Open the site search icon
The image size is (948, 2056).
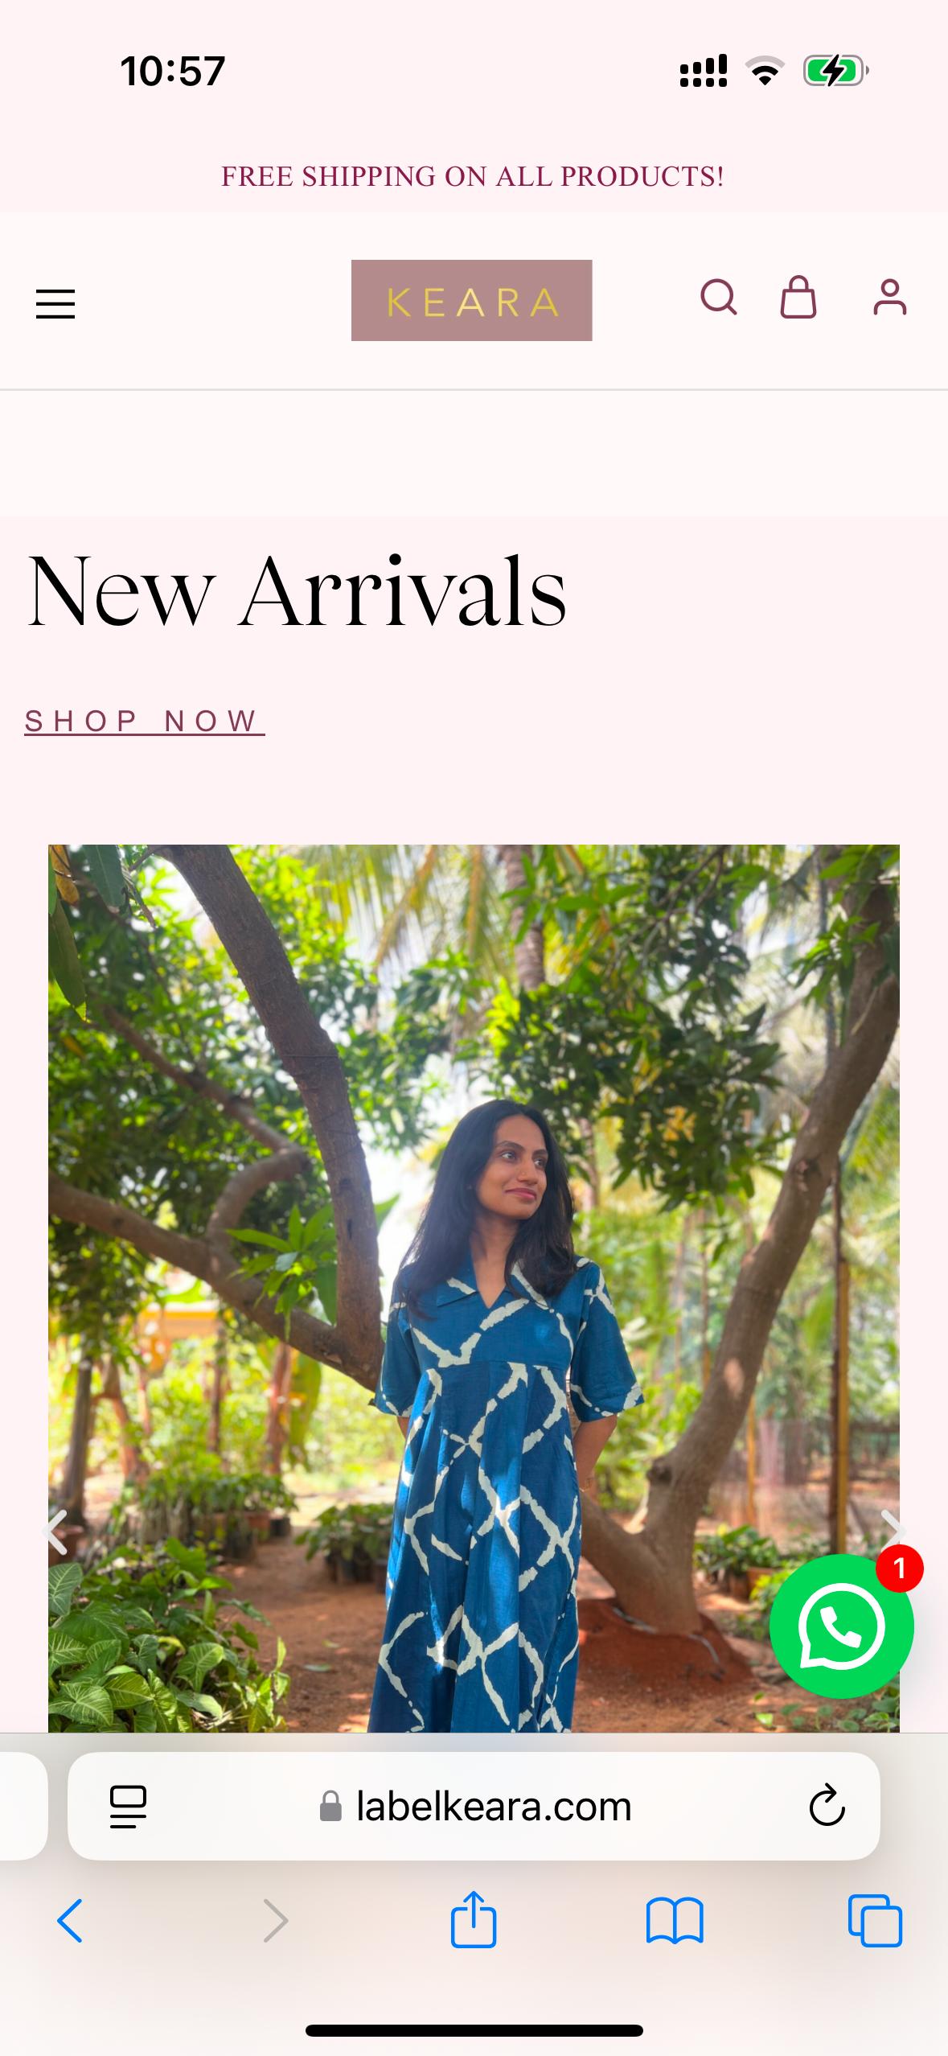[x=719, y=298]
